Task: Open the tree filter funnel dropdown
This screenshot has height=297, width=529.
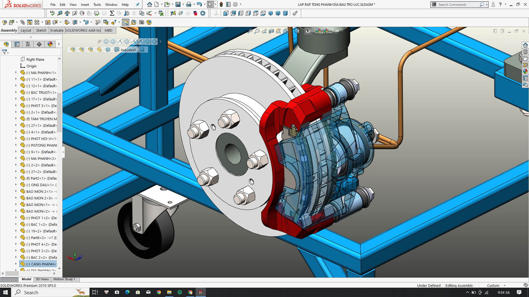Action: (x=5, y=52)
